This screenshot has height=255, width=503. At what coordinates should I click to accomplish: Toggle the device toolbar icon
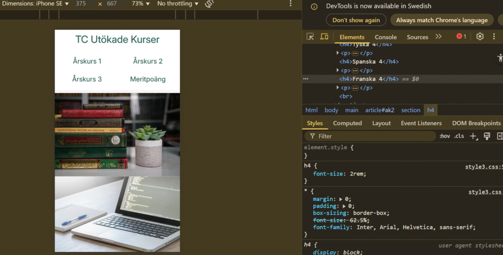click(x=324, y=36)
